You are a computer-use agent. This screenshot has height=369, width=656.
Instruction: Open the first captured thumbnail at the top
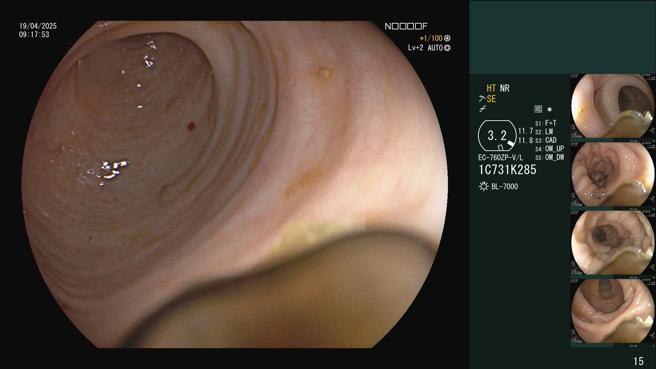point(613,106)
